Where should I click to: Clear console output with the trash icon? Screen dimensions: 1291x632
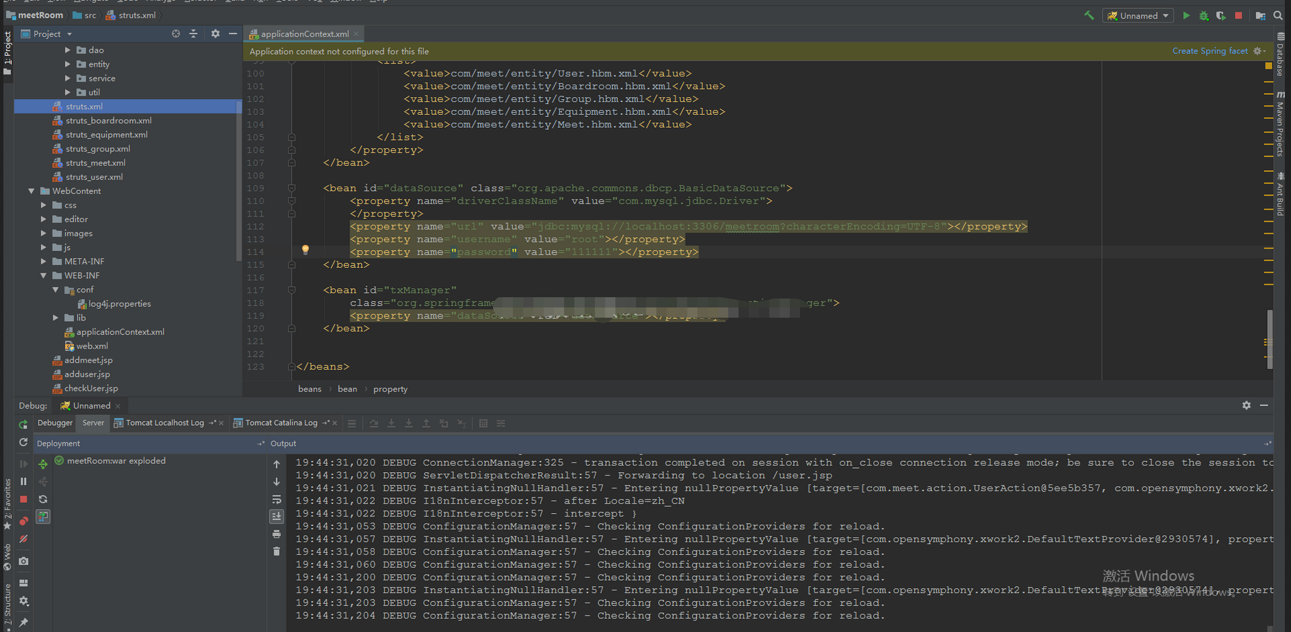click(x=276, y=551)
